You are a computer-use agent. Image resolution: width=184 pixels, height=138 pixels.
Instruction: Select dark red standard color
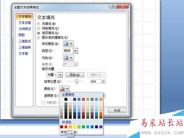click(x=61, y=127)
